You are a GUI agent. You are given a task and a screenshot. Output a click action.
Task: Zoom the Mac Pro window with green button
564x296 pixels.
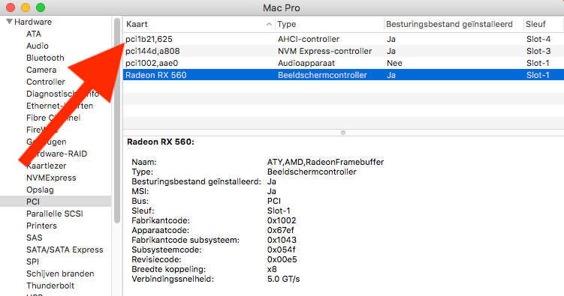click(x=41, y=7)
